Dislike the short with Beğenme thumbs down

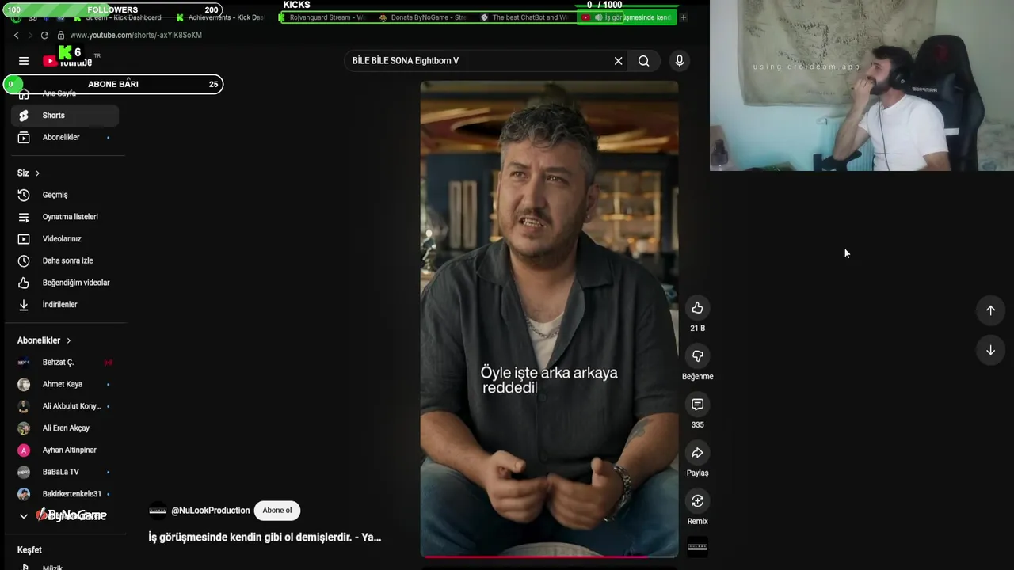697,356
